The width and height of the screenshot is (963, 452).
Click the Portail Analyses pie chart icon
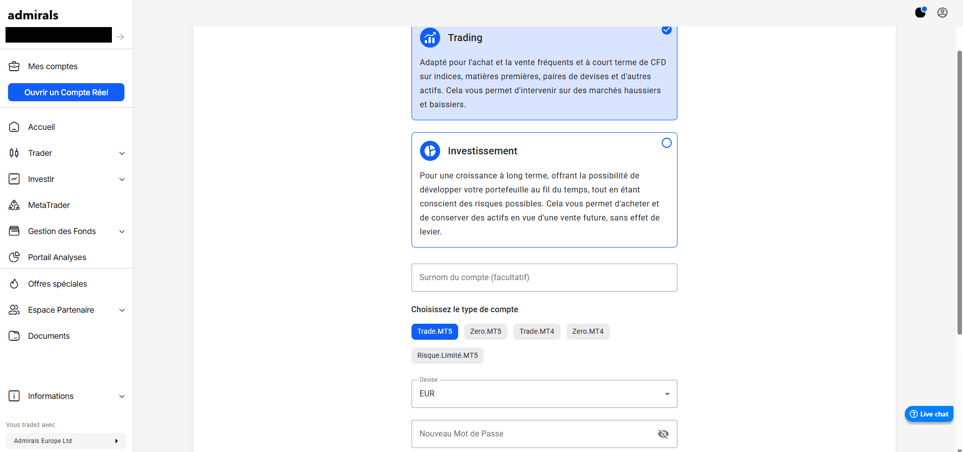point(14,257)
